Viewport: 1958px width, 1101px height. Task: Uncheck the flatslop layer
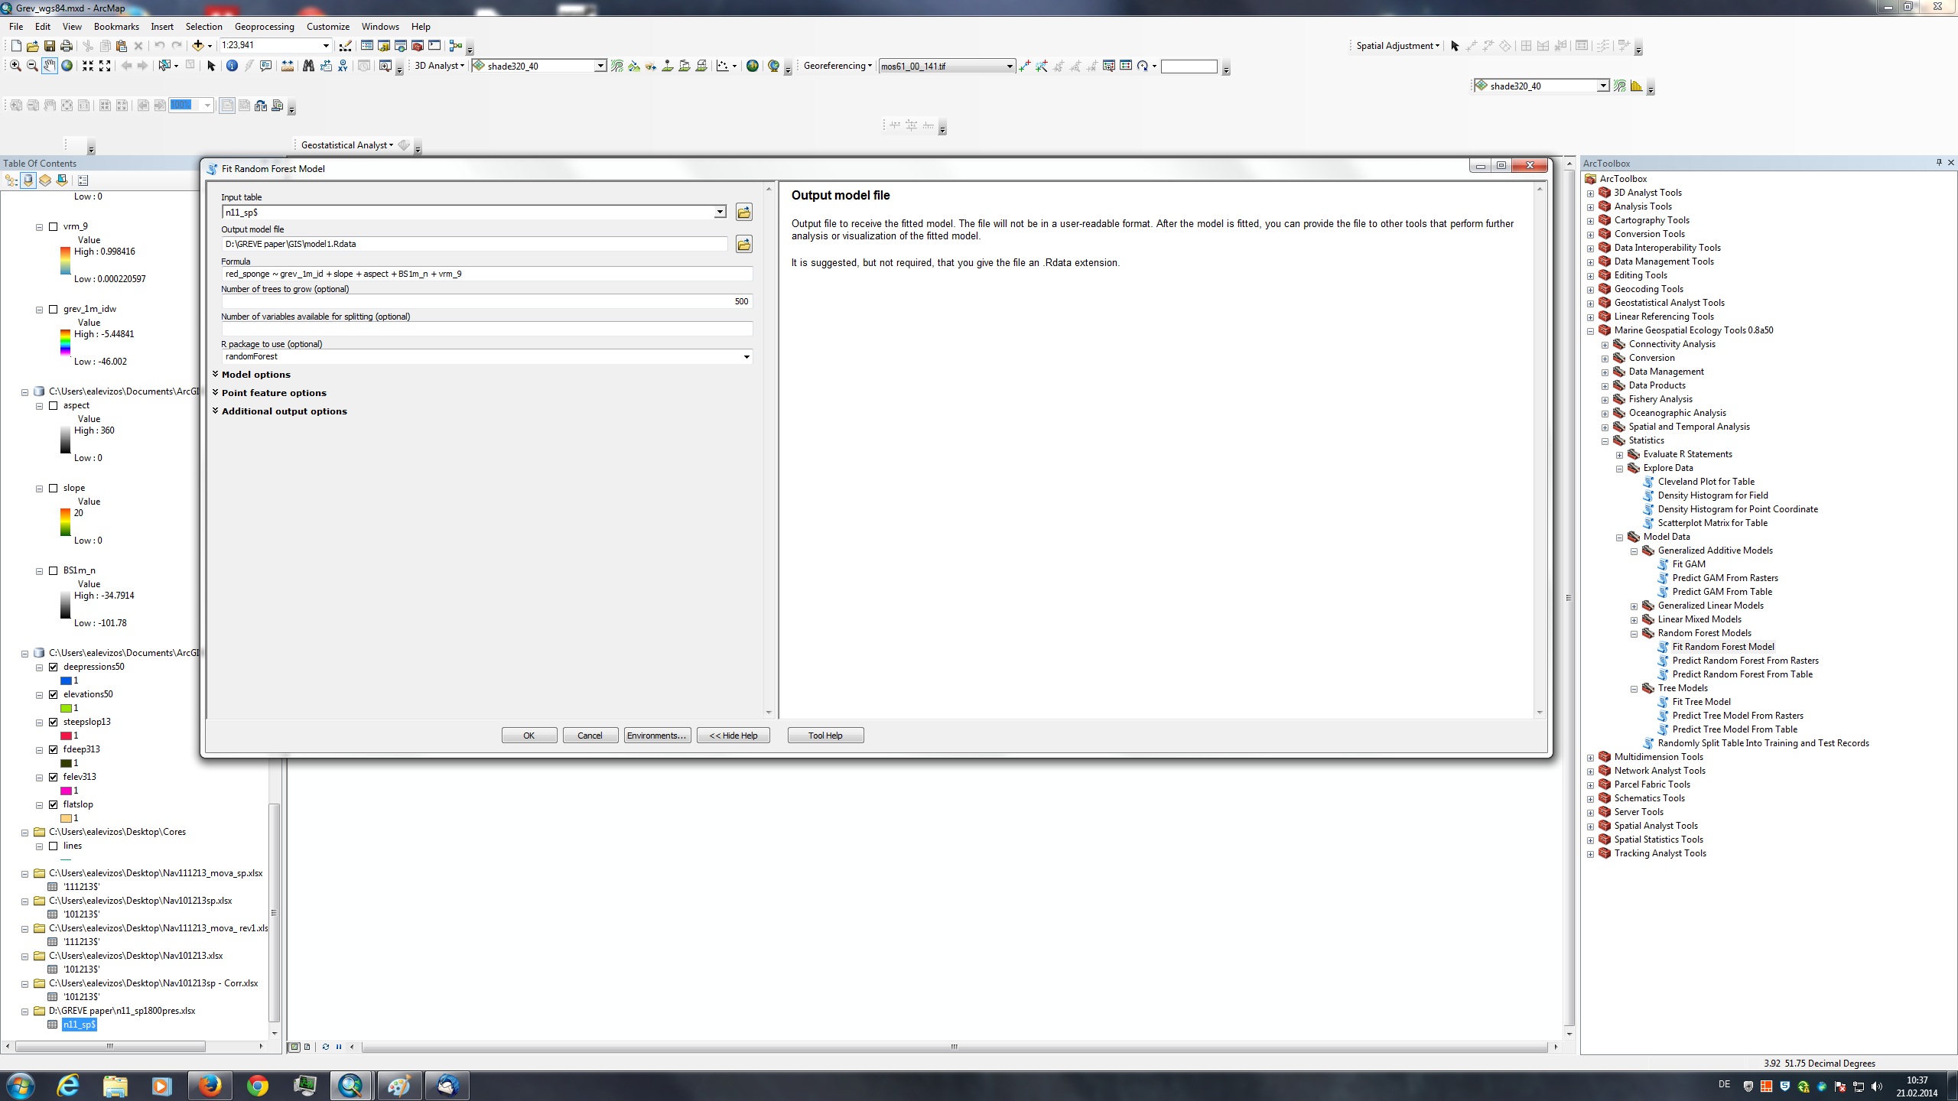click(x=54, y=804)
